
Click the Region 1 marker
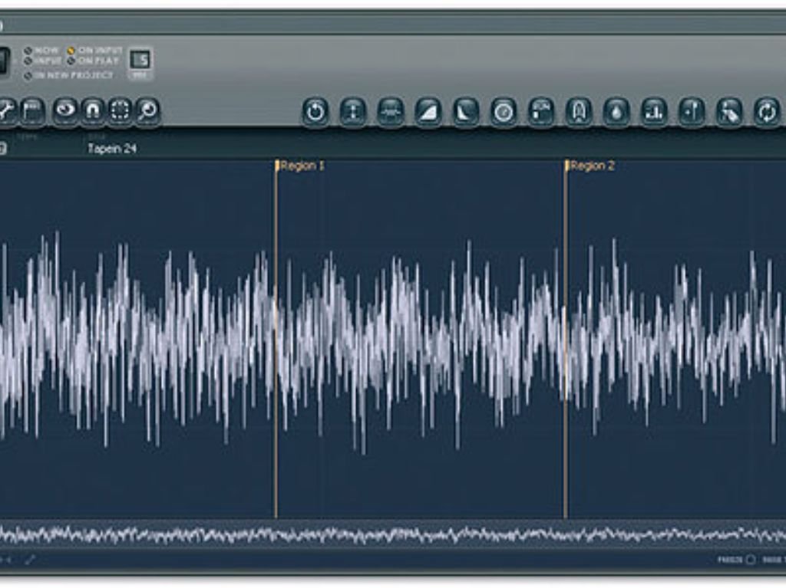(300, 166)
